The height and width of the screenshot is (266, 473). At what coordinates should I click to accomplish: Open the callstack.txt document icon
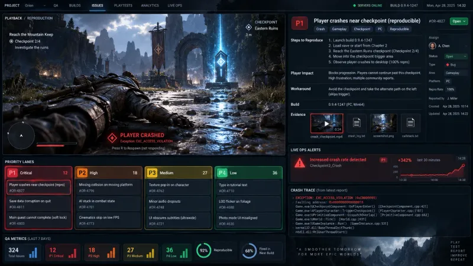click(410, 123)
